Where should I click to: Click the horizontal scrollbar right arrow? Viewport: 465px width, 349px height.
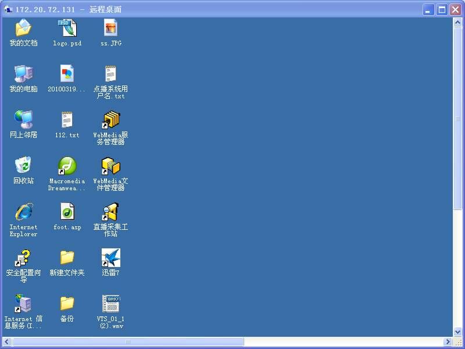(x=448, y=342)
